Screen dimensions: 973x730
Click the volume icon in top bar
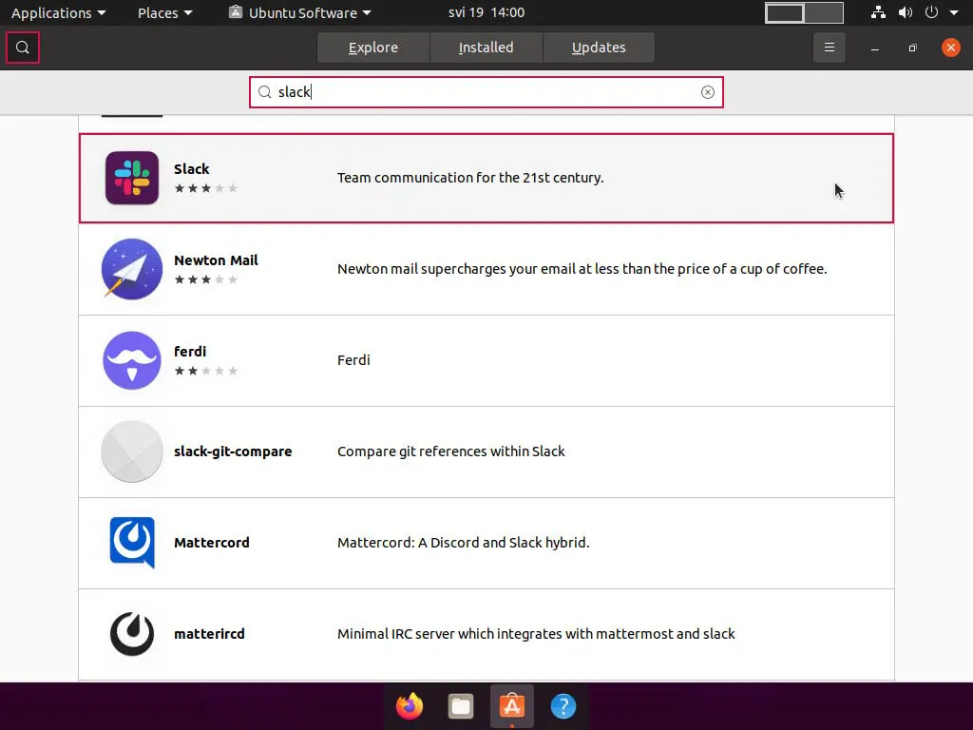[x=906, y=12]
